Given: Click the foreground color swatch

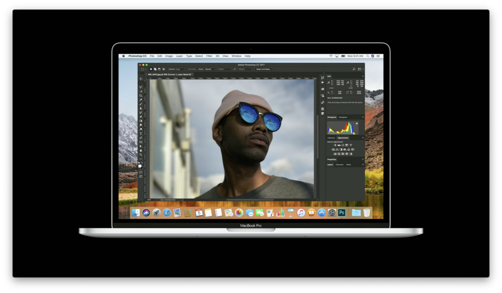Looking at the screenshot, I should point(140,166).
